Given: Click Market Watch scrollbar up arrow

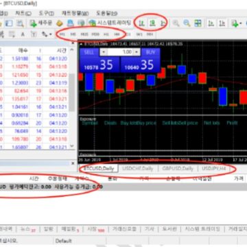Looking at the screenshot, I should pos(72,49).
